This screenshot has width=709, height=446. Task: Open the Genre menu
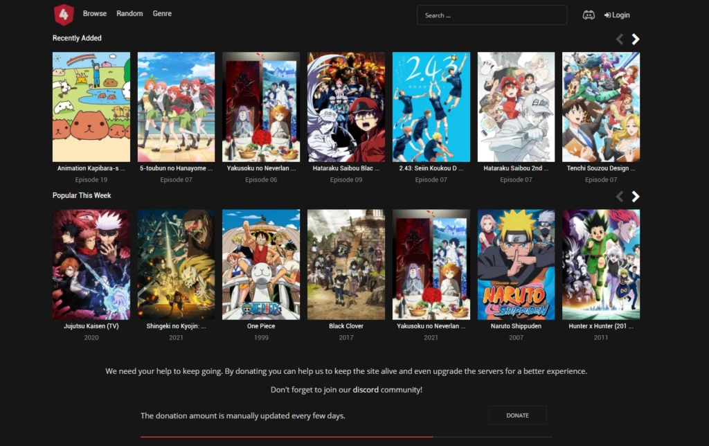click(162, 14)
